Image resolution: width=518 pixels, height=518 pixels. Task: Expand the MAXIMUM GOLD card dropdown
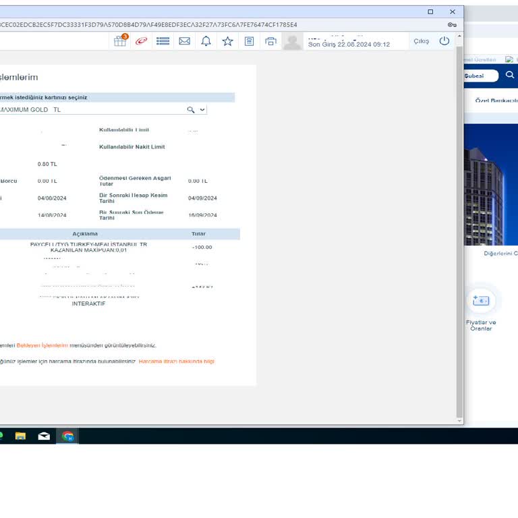click(x=202, y=110)
